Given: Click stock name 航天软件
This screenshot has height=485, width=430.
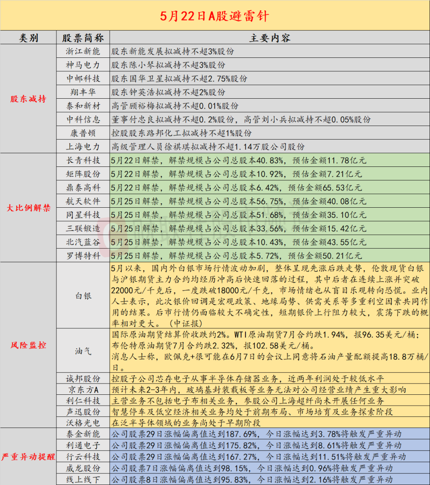Looking at the screenshot, I should (83, 201).
